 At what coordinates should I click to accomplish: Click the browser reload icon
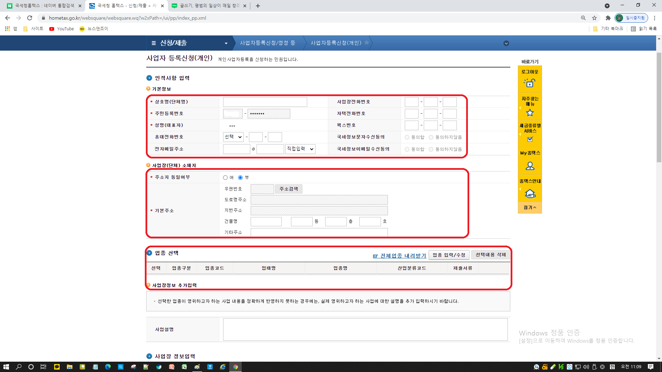tap(30, 18)
